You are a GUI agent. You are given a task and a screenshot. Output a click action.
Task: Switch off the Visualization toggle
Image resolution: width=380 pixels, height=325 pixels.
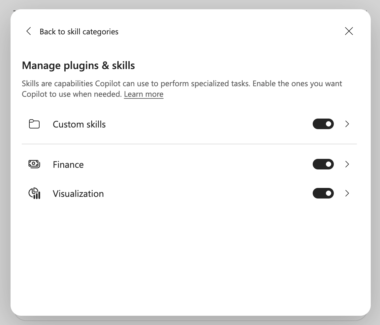323,194
